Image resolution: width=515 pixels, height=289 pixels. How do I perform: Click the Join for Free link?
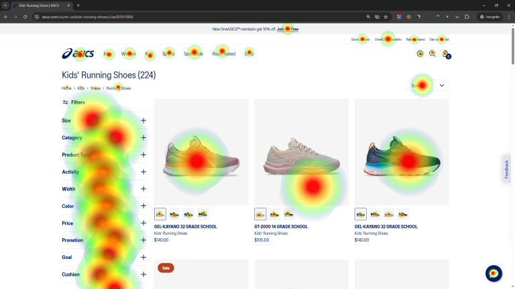288,29
